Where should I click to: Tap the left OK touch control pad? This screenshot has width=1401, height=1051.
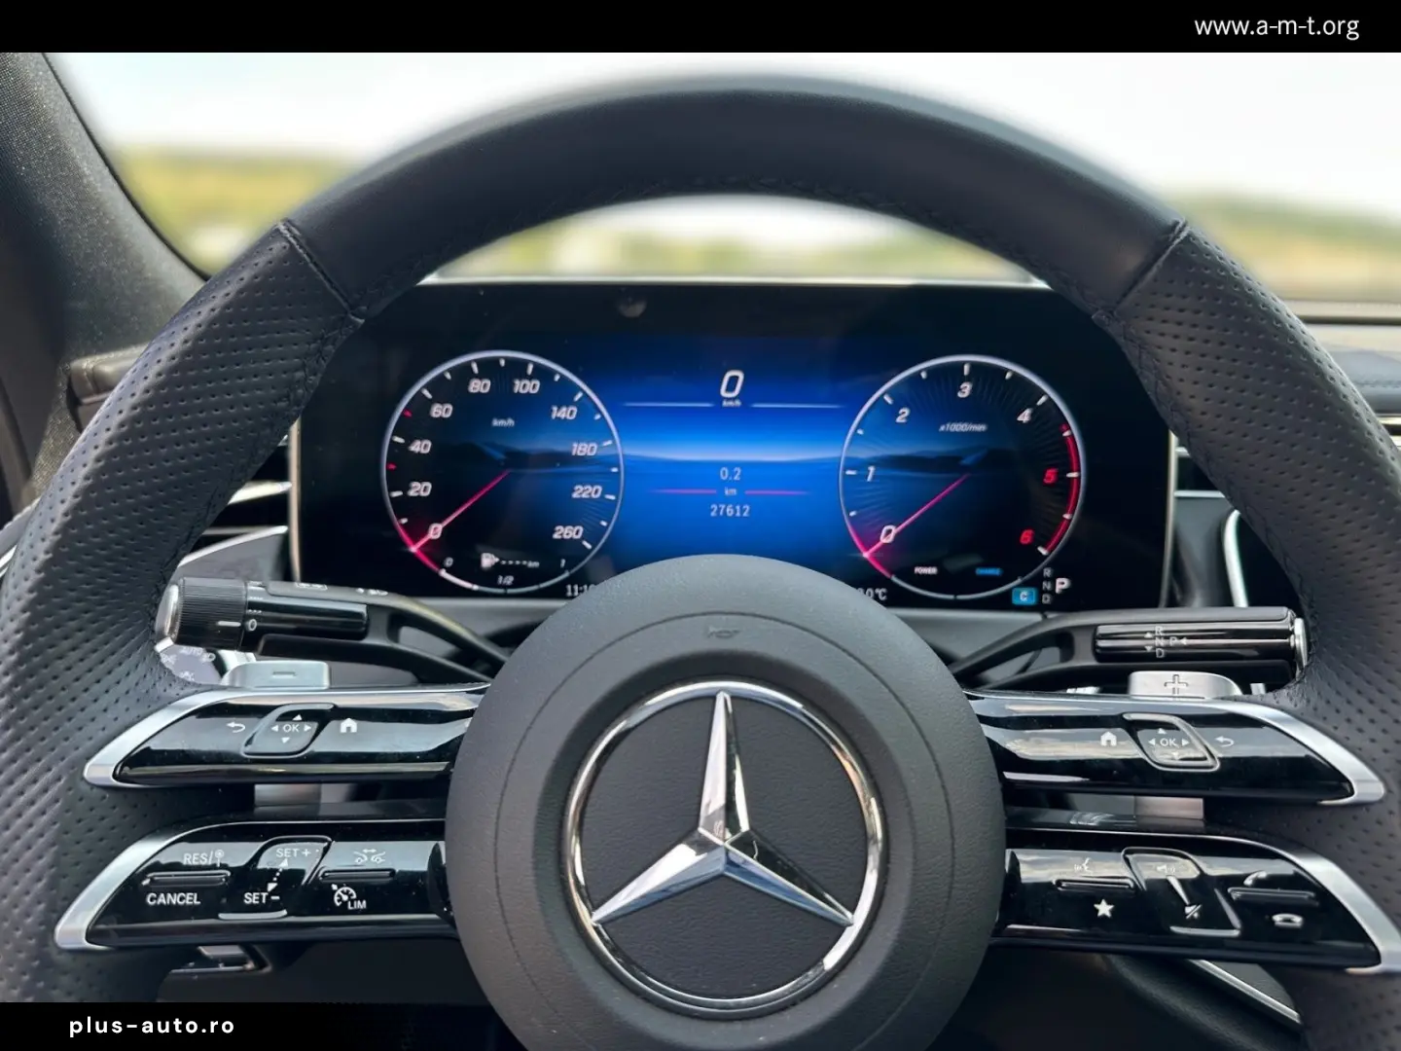pos(291,728)
